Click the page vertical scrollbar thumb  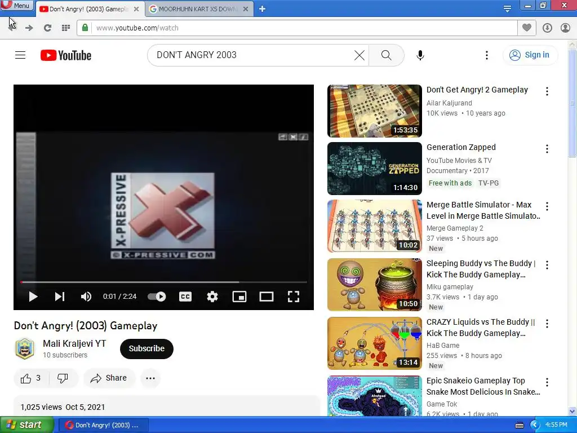pos(572,104)
